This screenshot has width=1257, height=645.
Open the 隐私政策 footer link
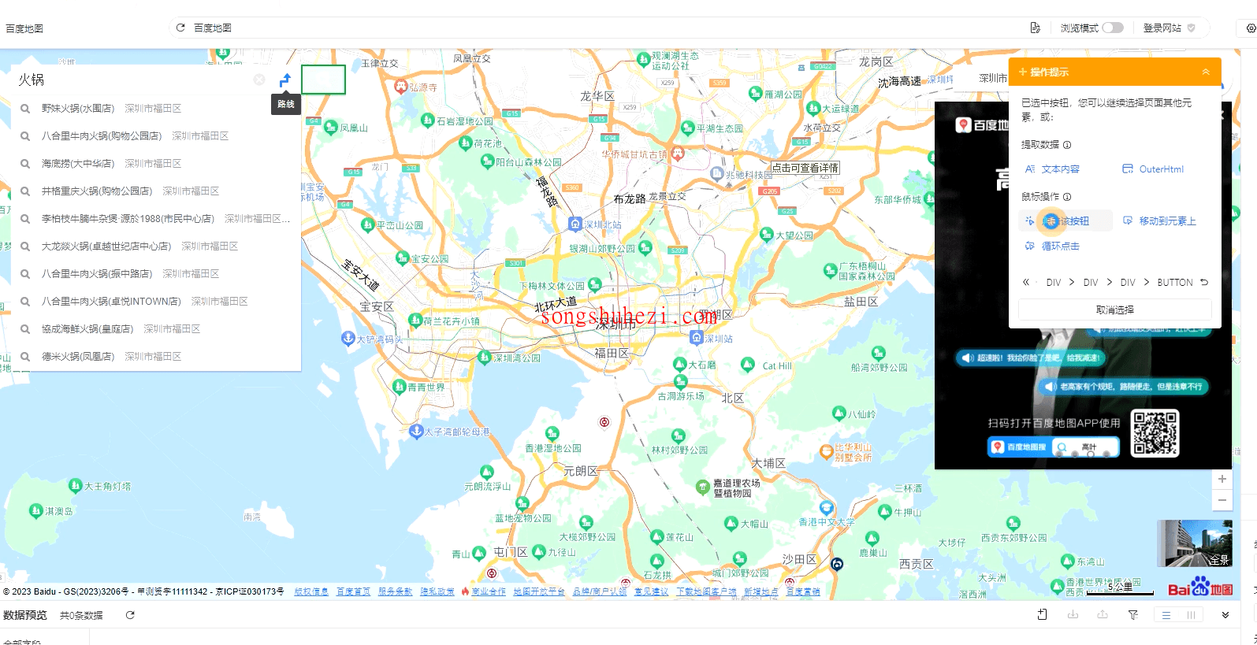[x=437, y=591]
